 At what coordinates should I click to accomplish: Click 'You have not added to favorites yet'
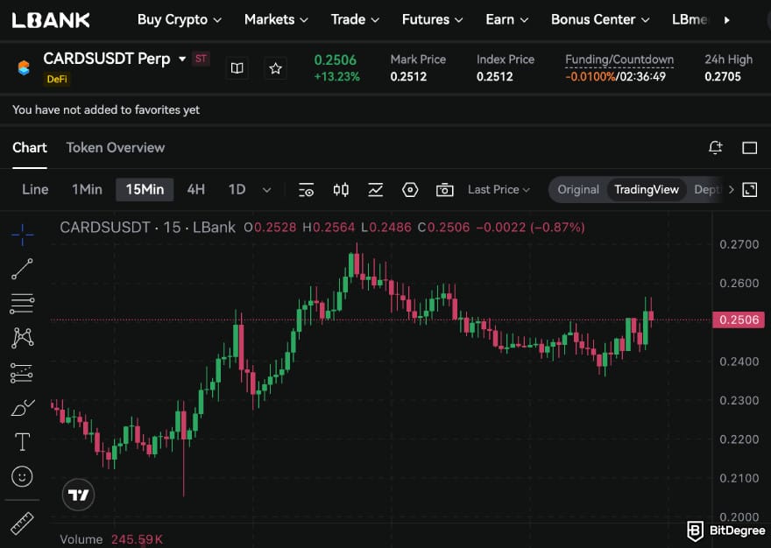tap(106, 109)
